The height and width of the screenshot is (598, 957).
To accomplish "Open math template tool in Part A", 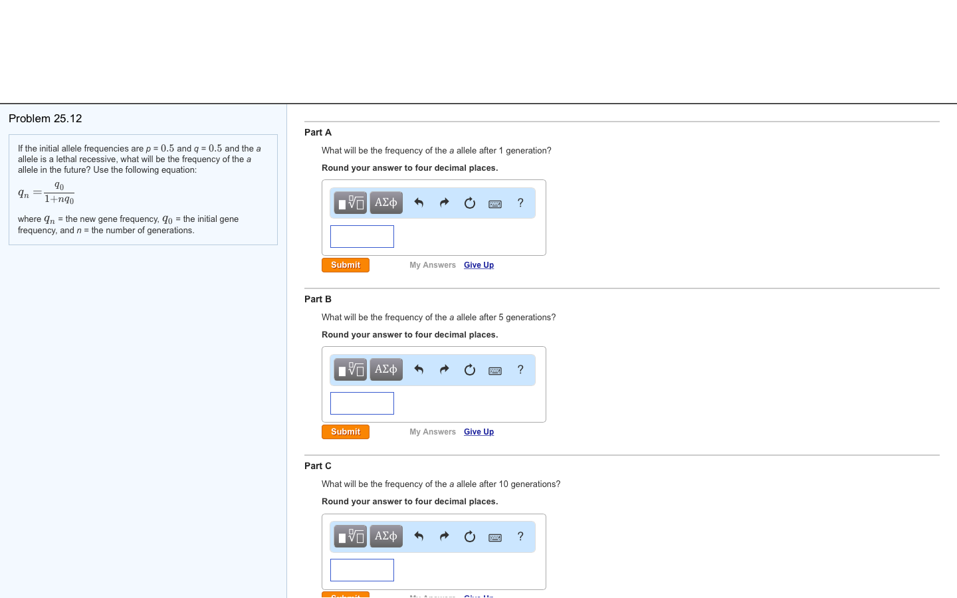I will (x=350, y=203).
